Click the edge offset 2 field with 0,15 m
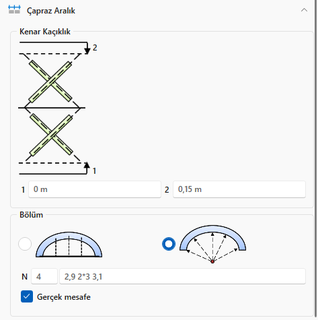Screen dimensions: 318x320 coord(239,189)
